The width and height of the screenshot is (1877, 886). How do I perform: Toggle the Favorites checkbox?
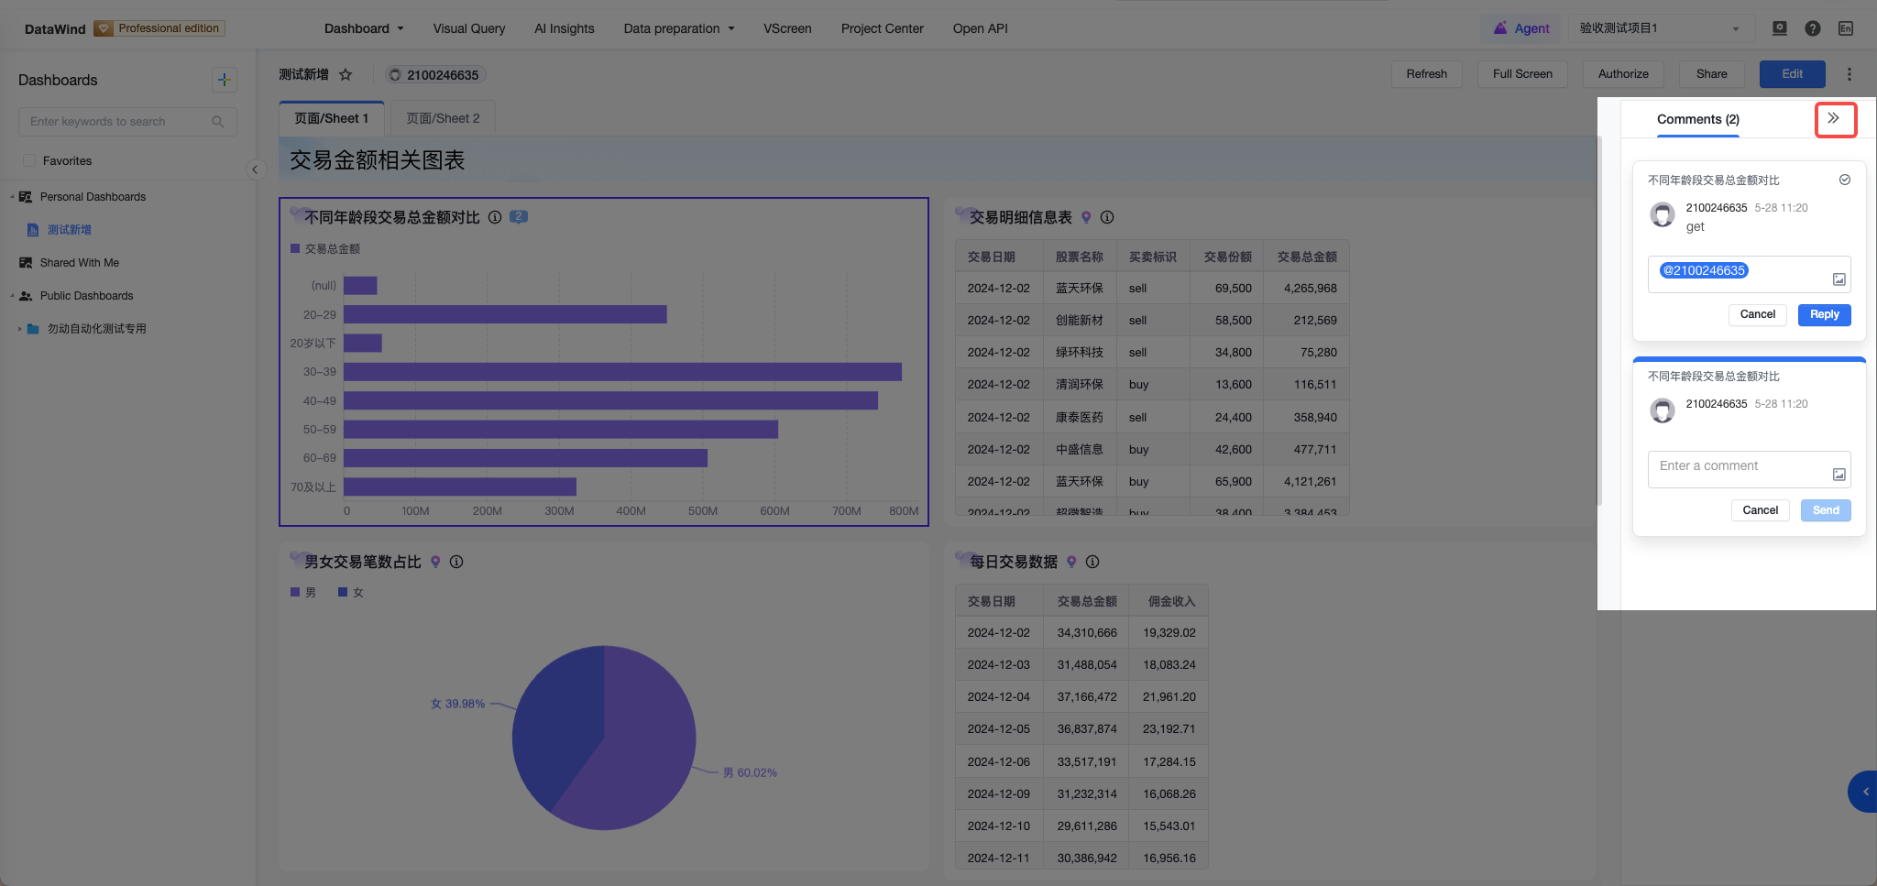[x=29, y=160]
